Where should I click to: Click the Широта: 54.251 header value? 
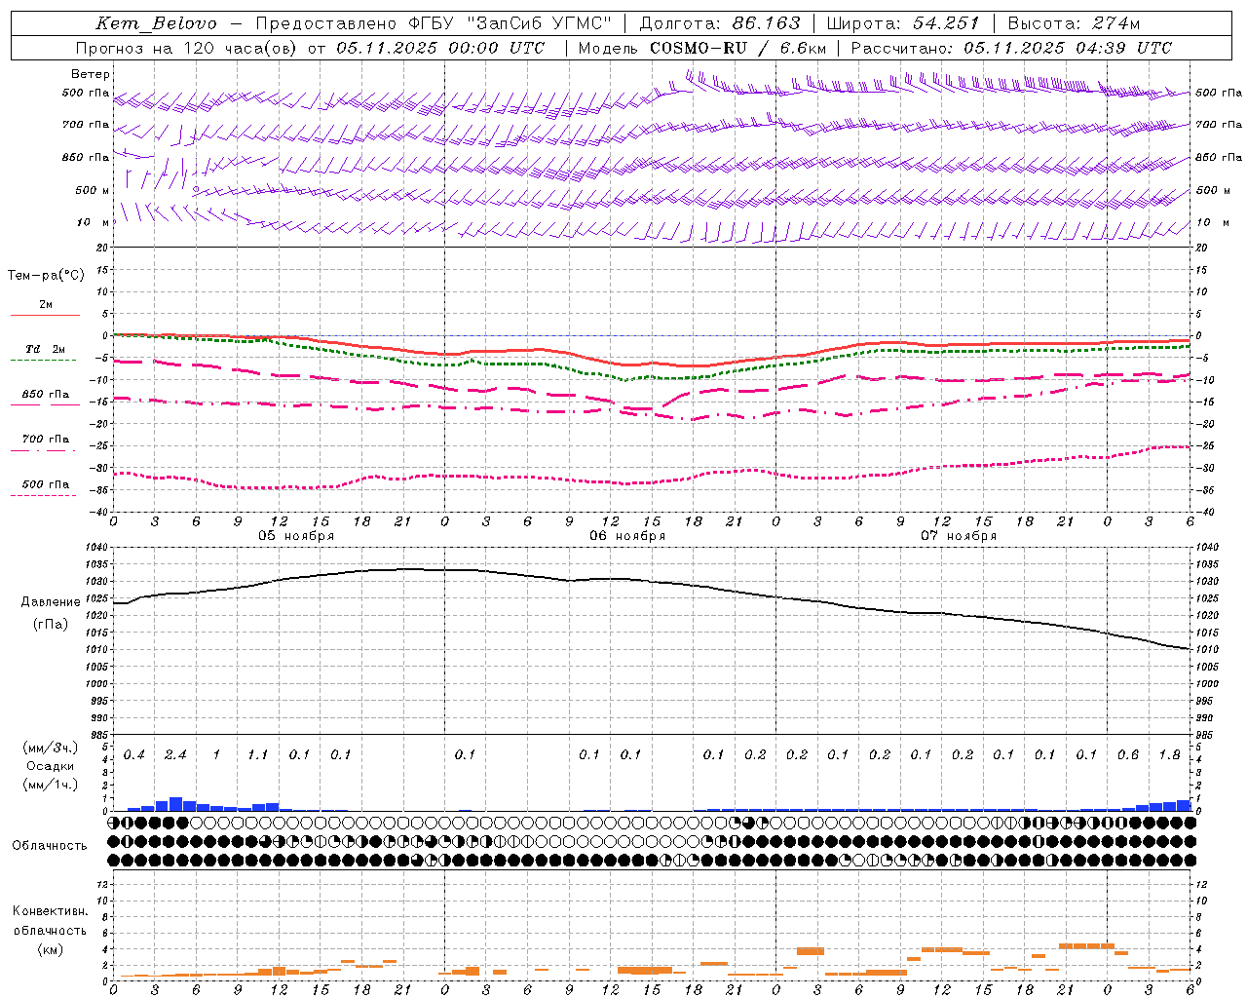(x=903, y=23)
